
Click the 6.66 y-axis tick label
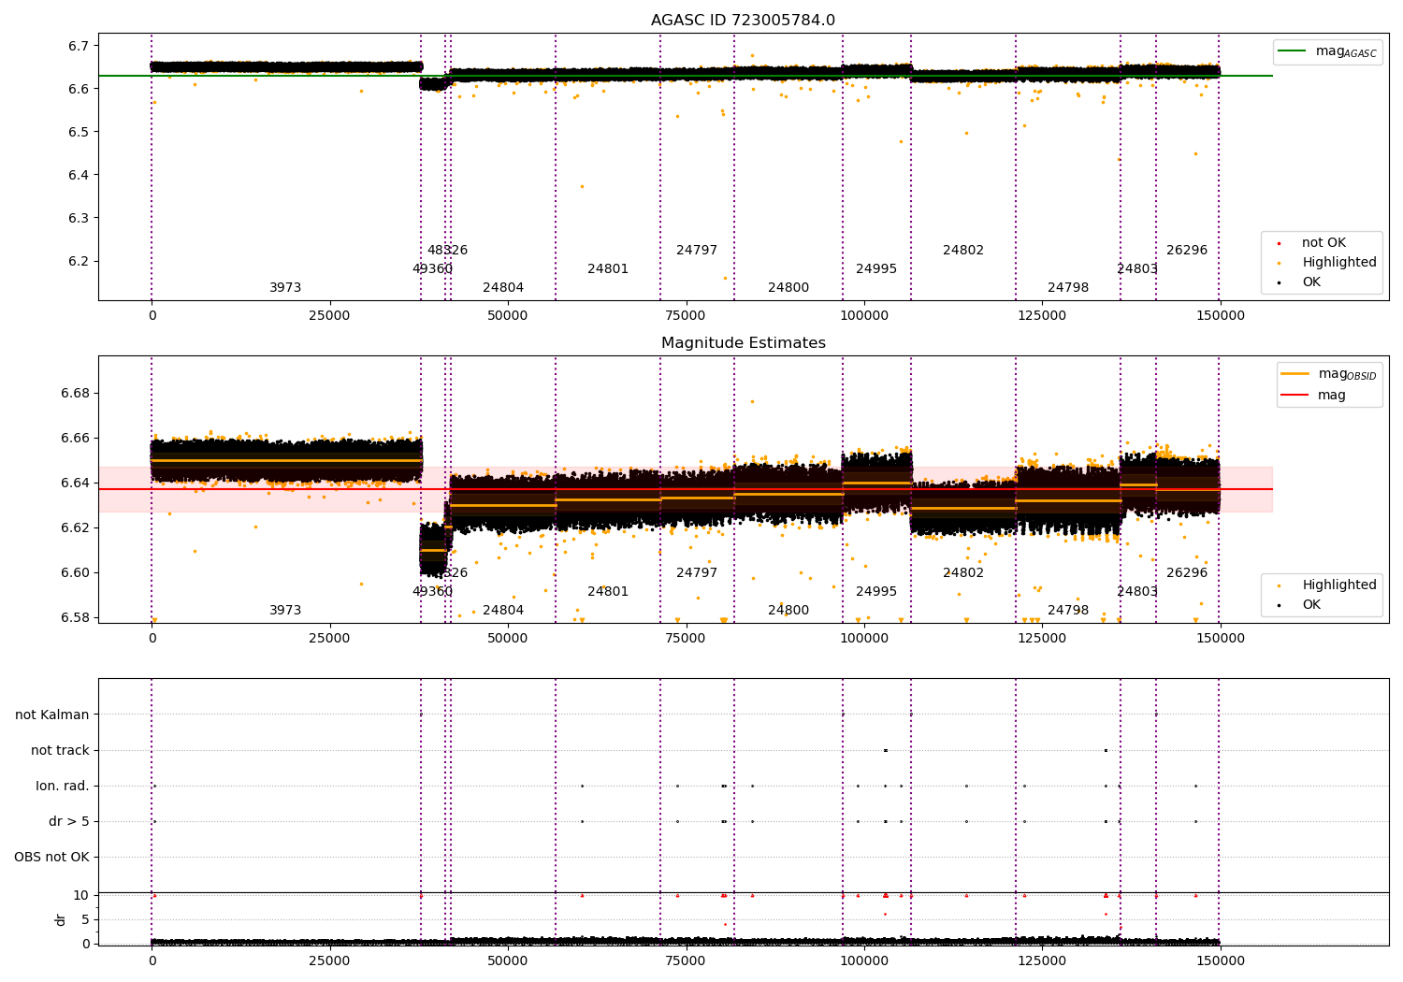pyautogui.click(x=76, y=438)
